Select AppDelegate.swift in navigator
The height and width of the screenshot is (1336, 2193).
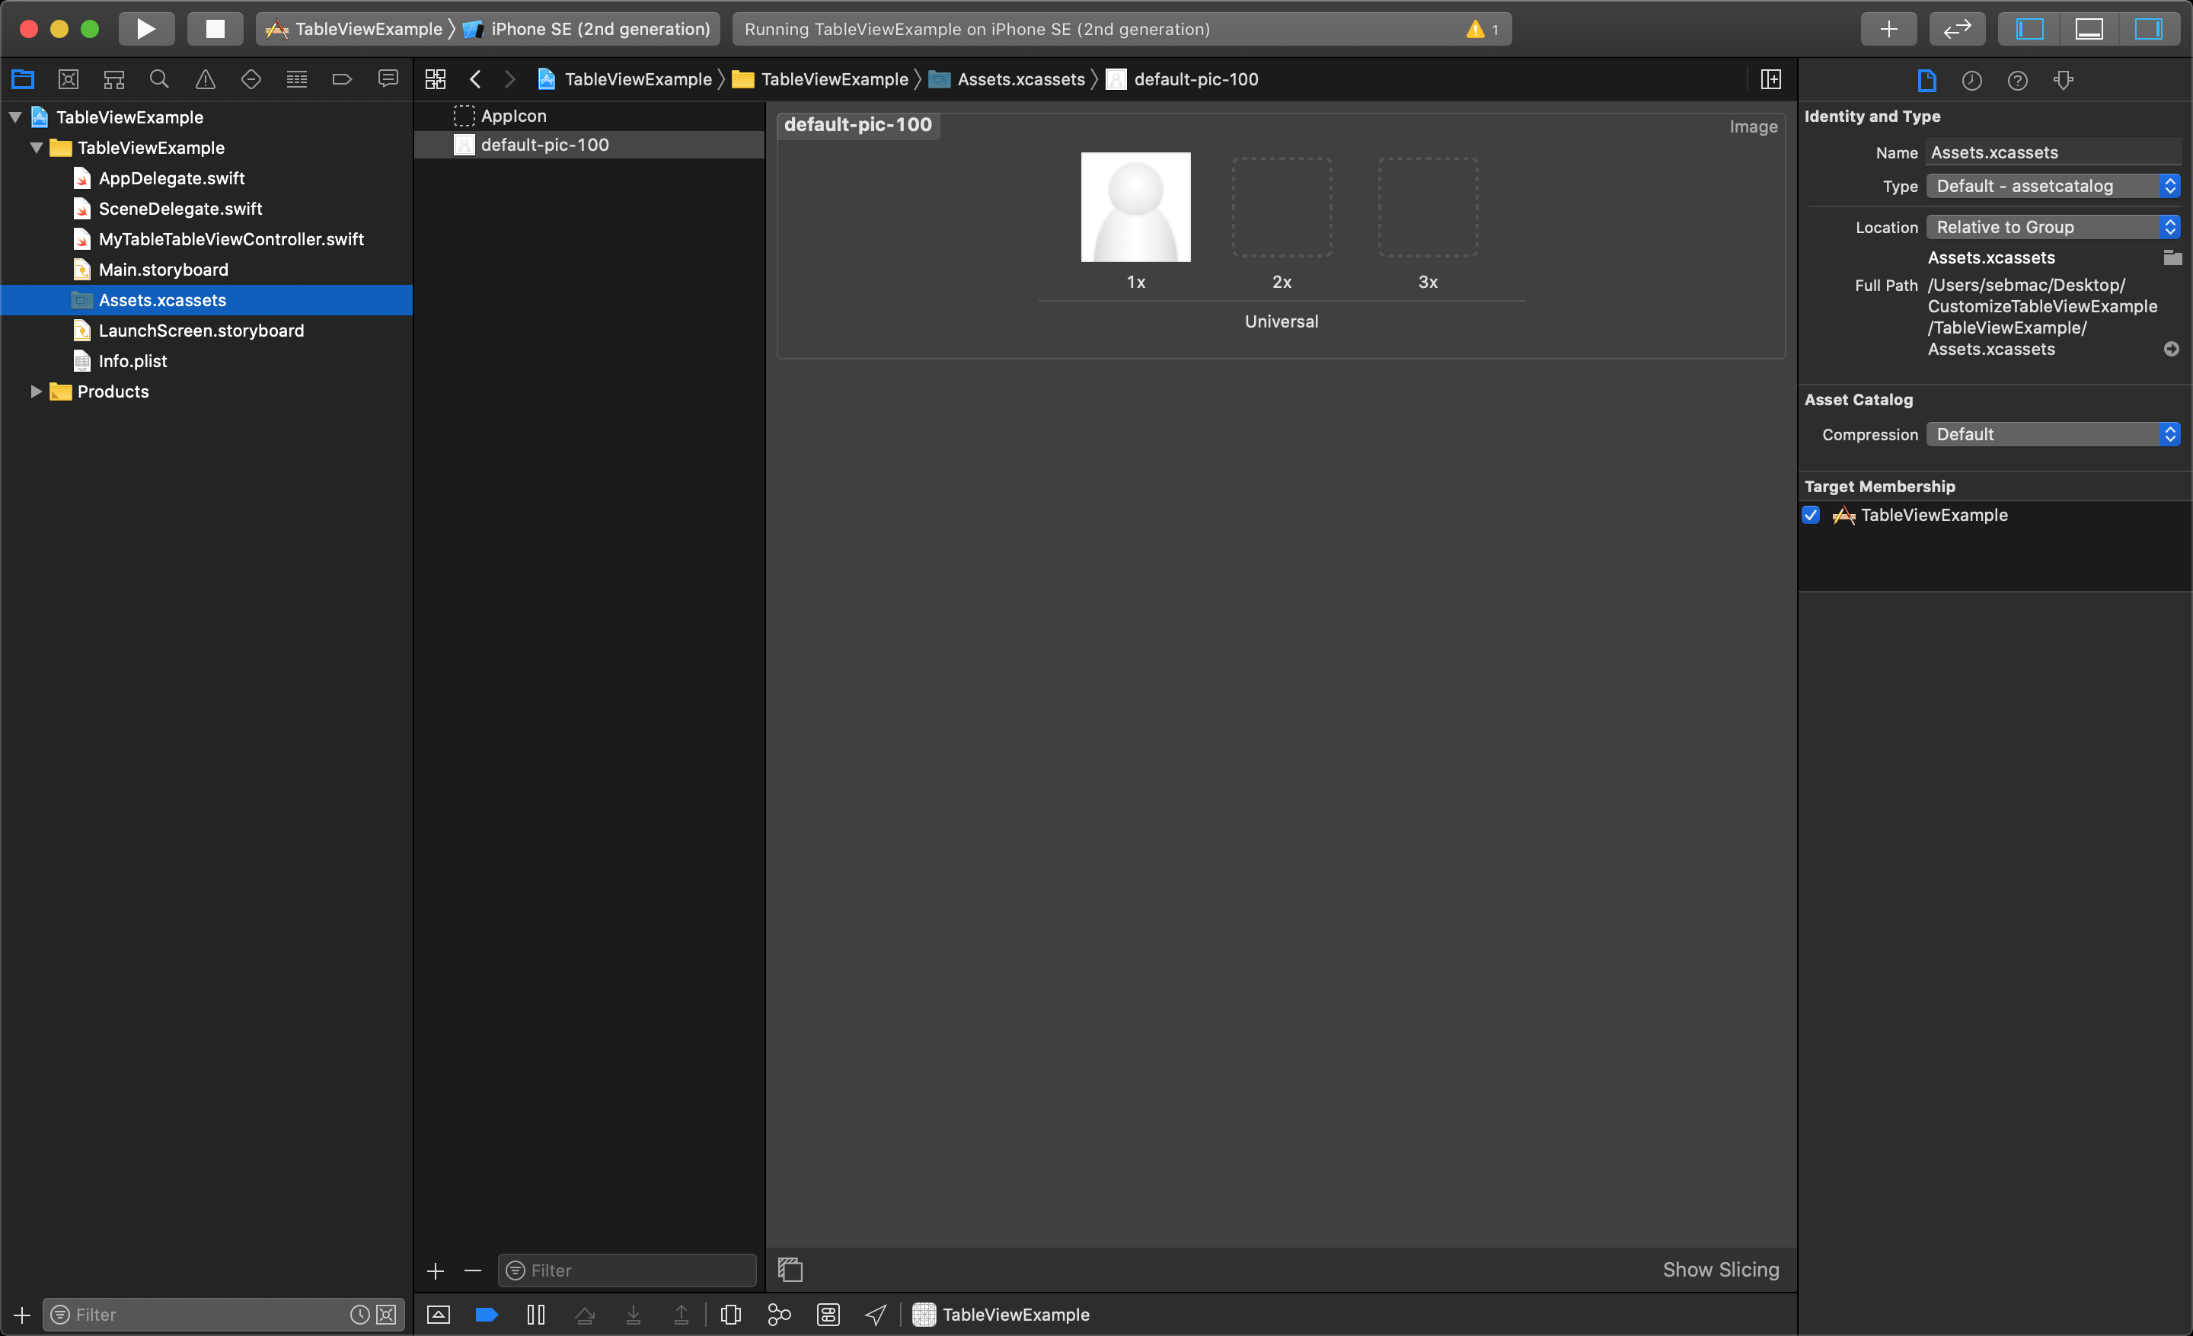[x=171, y=178]
